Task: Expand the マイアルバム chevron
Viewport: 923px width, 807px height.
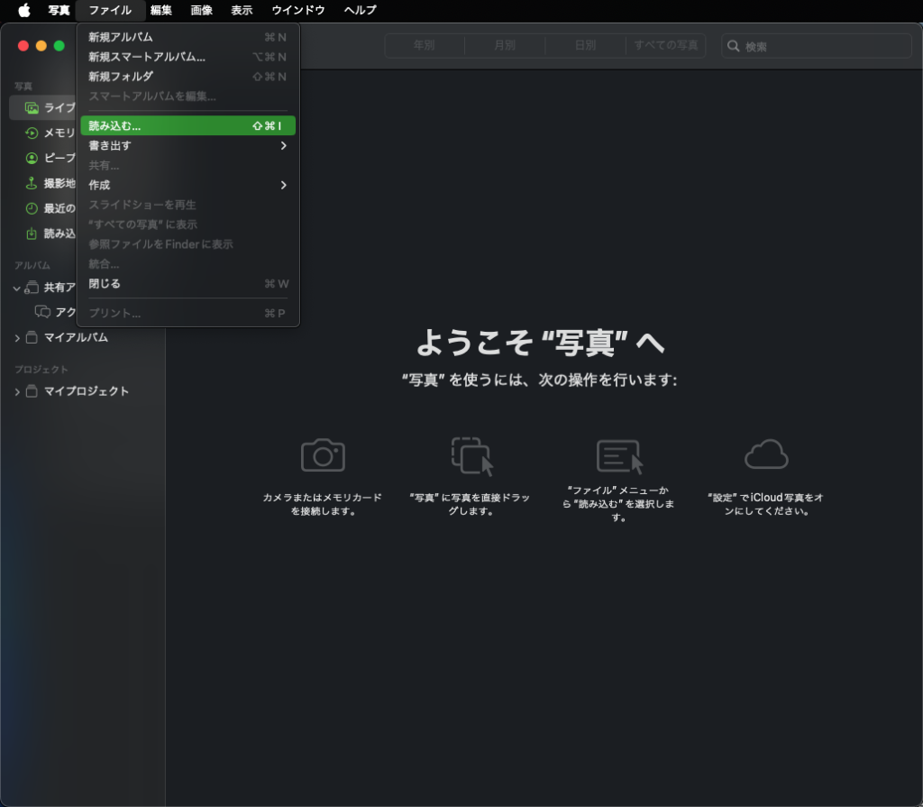Action: point(17,338)
